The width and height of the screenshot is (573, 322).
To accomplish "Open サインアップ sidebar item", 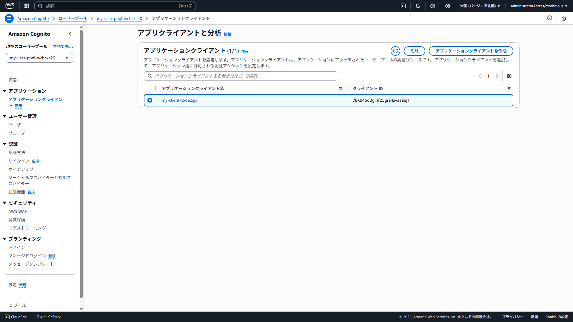I will pyautogui.click(x=21, y=169).
